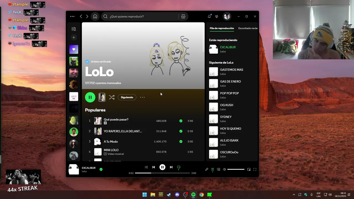The width and height of the screenshot is (354, 199).
Task: Pause the artist's music with the green button
Action: [90, 97]
